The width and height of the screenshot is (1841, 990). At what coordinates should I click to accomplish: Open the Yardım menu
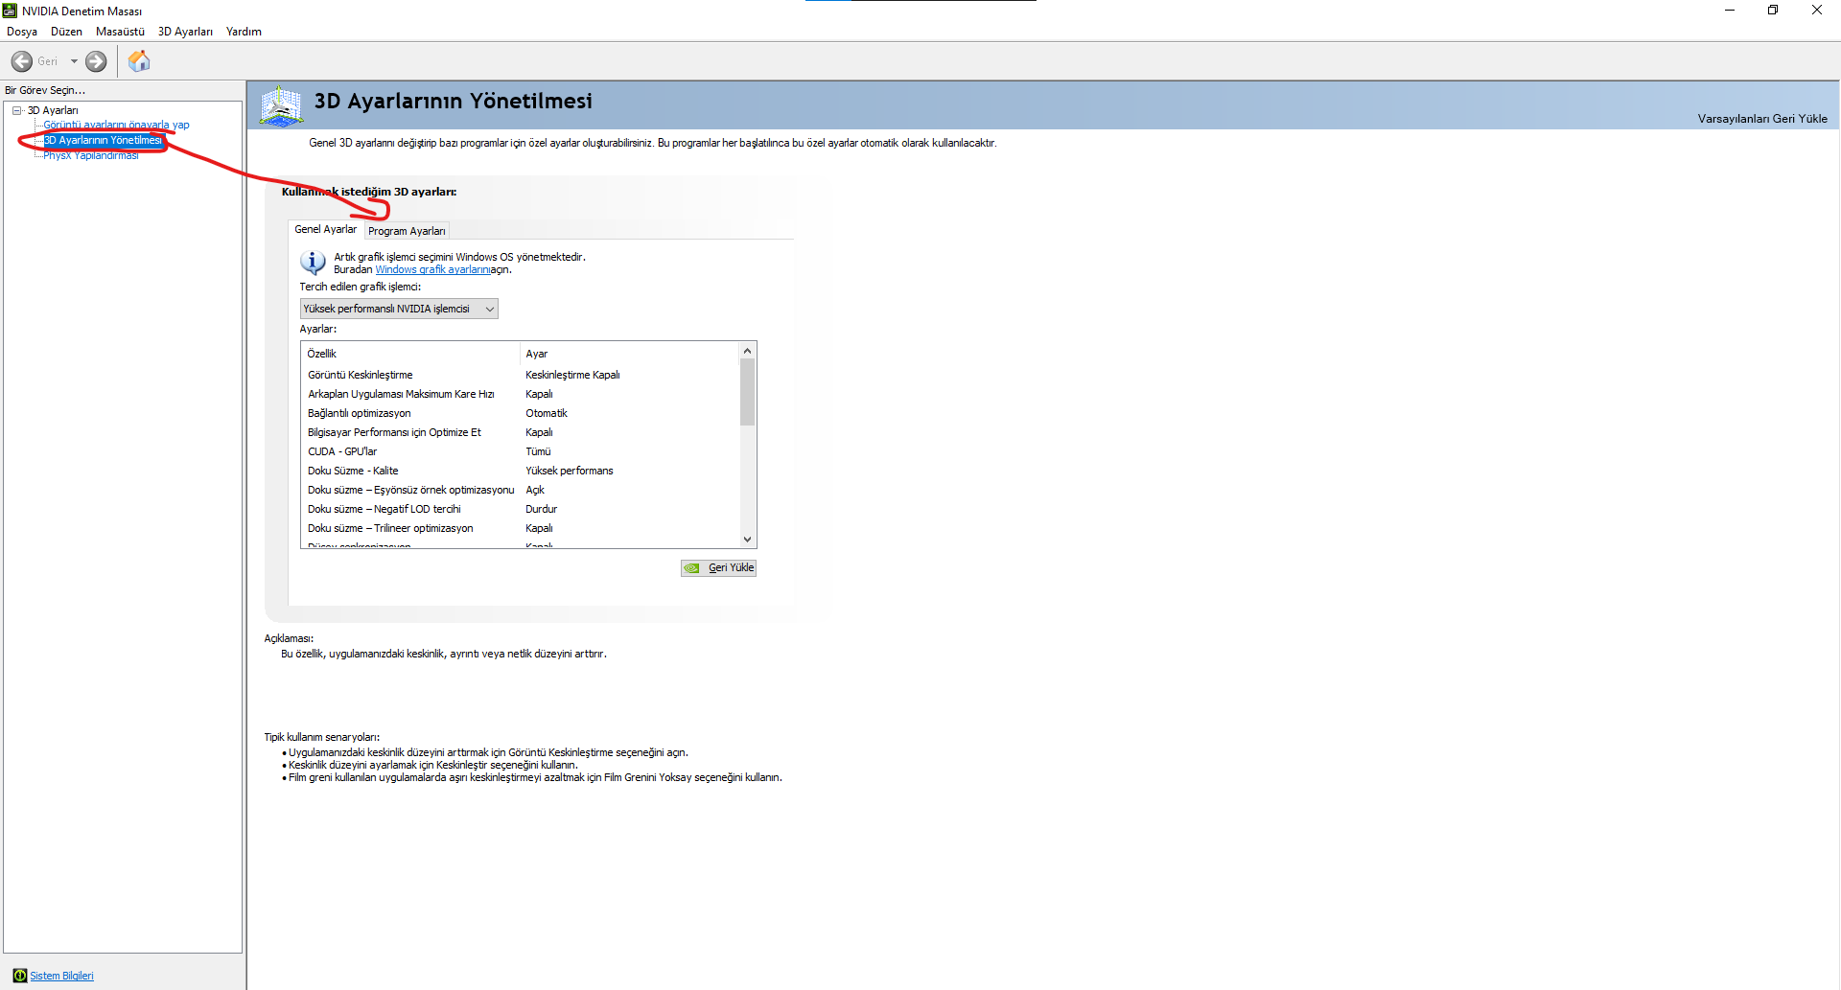pos(244,32)
